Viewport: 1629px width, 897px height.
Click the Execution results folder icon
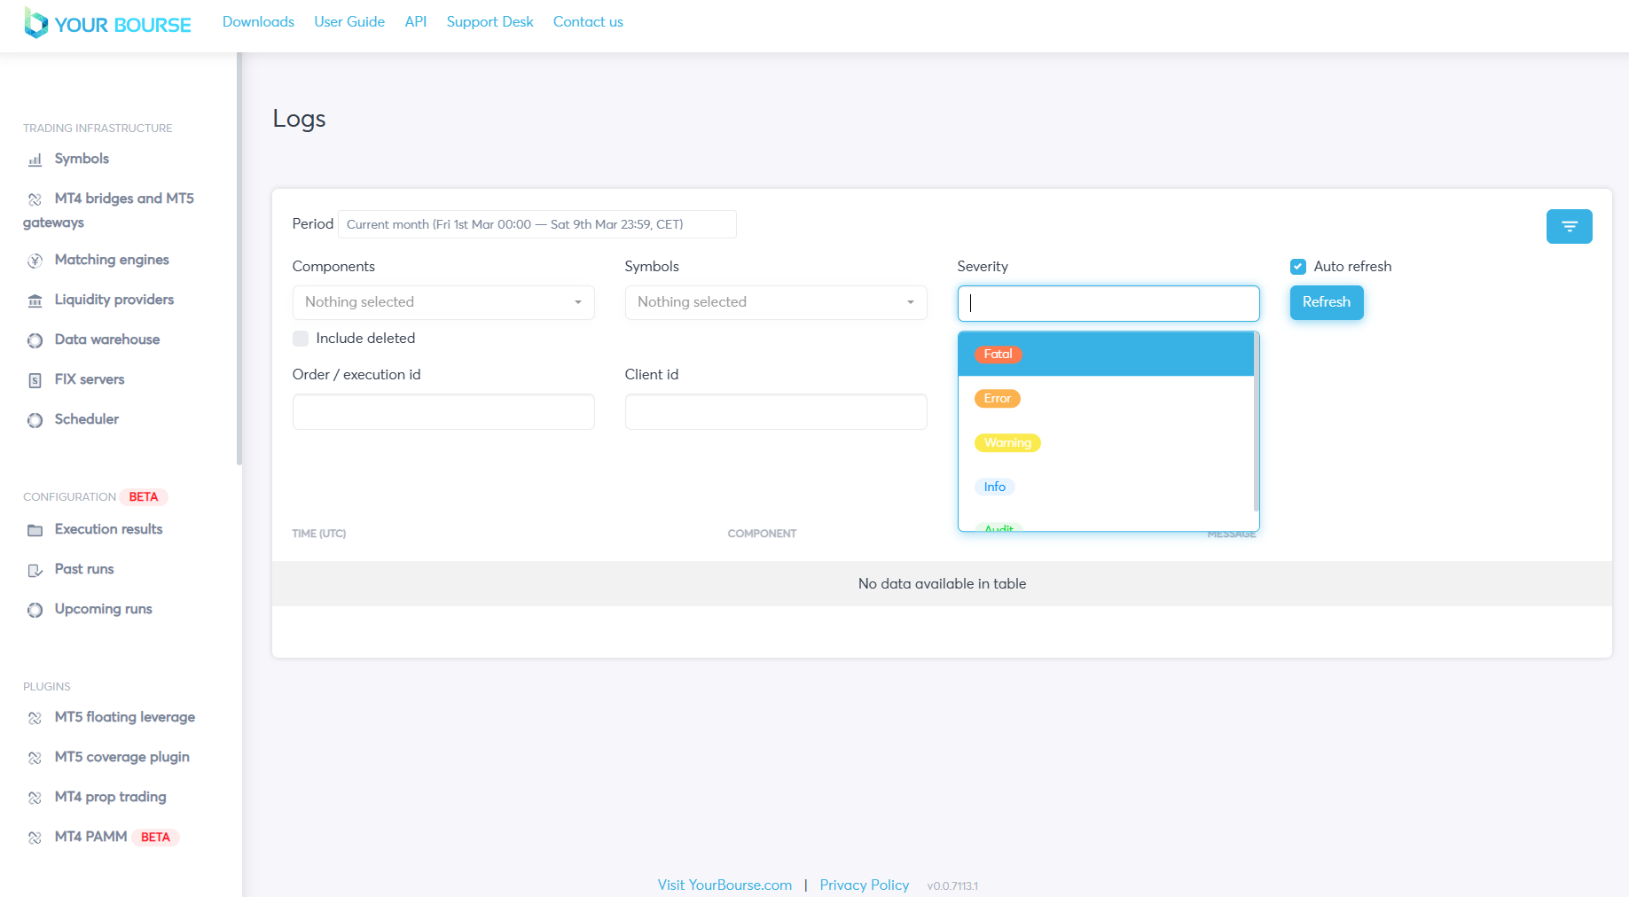coord(35,530)
